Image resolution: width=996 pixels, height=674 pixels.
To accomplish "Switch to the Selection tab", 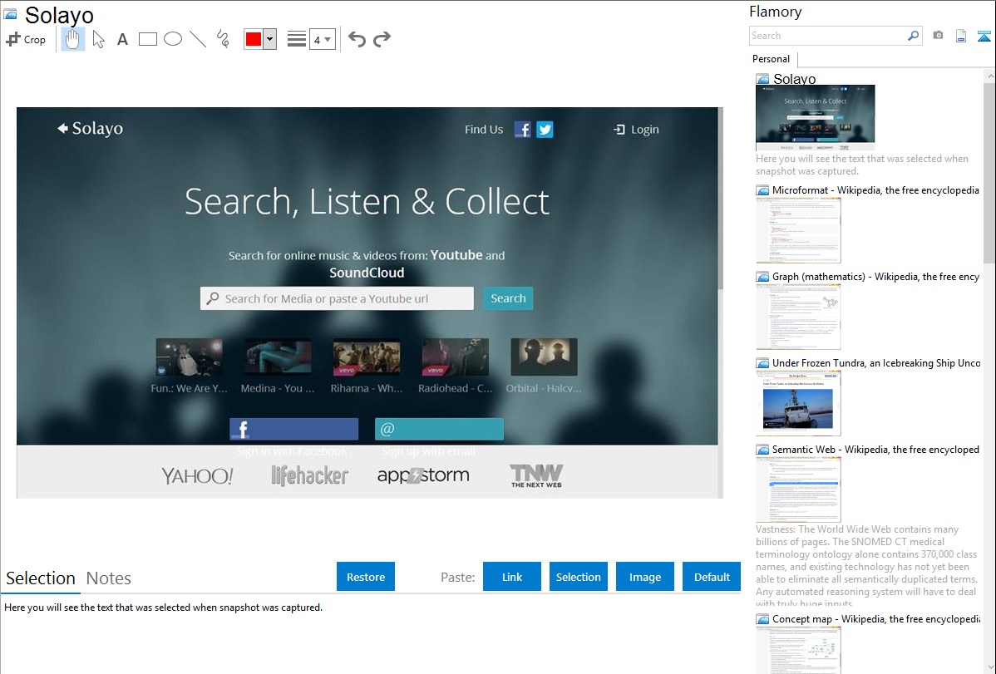I will [41, 578].
